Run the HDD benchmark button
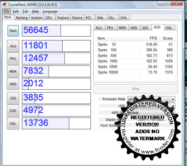The image size is (187, 166). click(13, 84)
